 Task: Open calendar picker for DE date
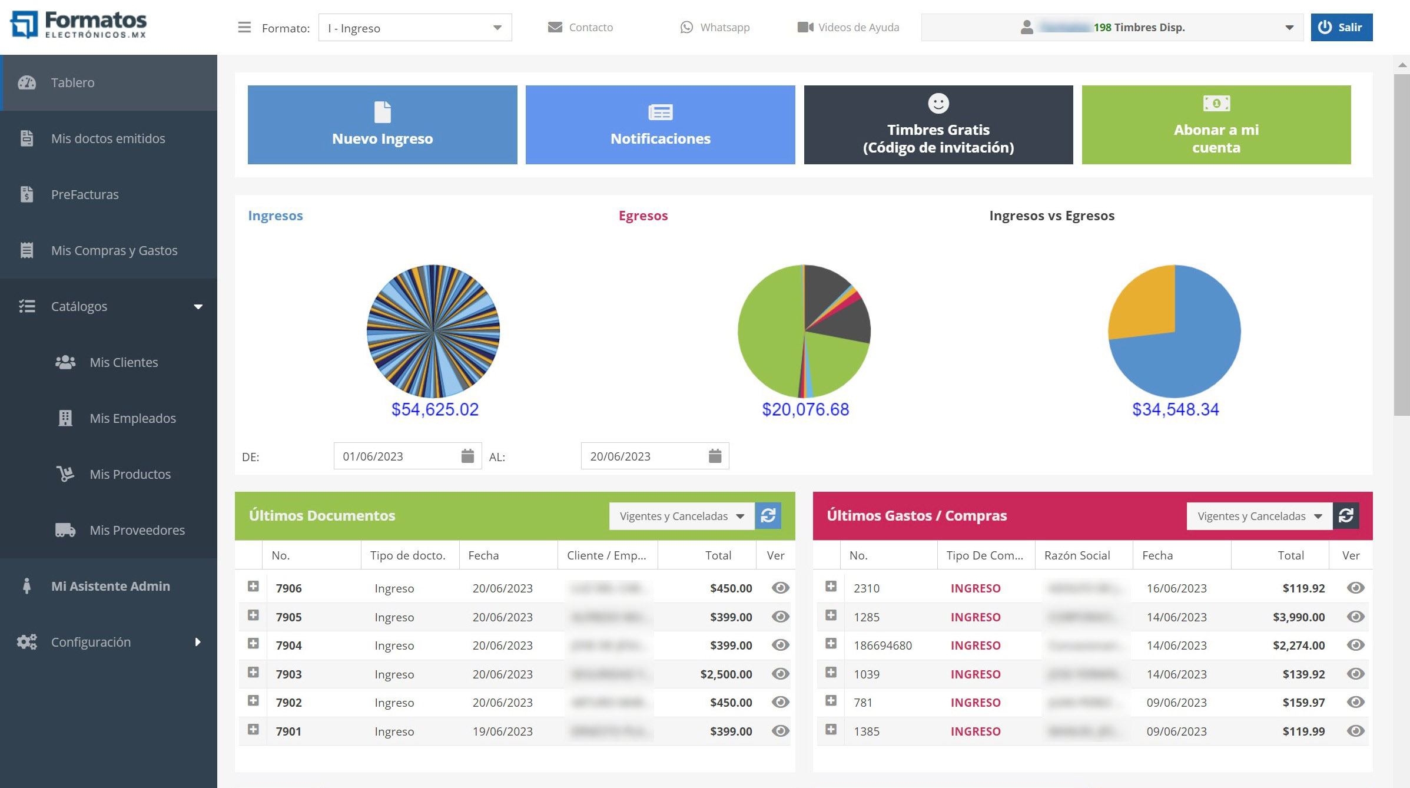point(467,456)
